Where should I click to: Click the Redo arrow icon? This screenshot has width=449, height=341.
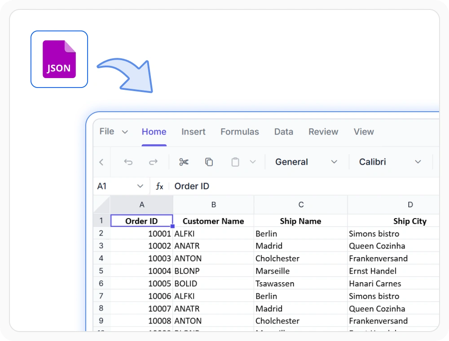(153, 162)
